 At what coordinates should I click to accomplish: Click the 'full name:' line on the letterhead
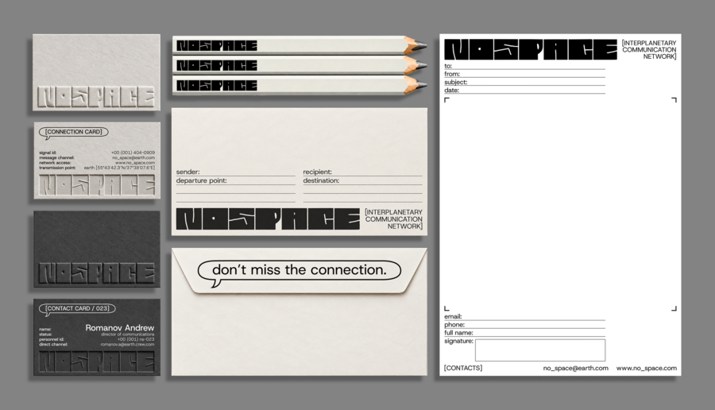[x=524, y=333]
